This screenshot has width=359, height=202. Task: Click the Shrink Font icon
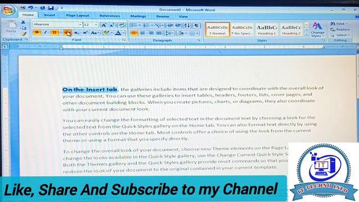[x=112, y=25]
